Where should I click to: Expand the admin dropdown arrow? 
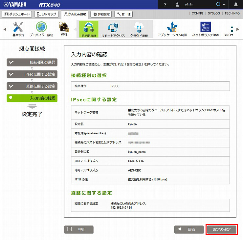tap(224, 5)
